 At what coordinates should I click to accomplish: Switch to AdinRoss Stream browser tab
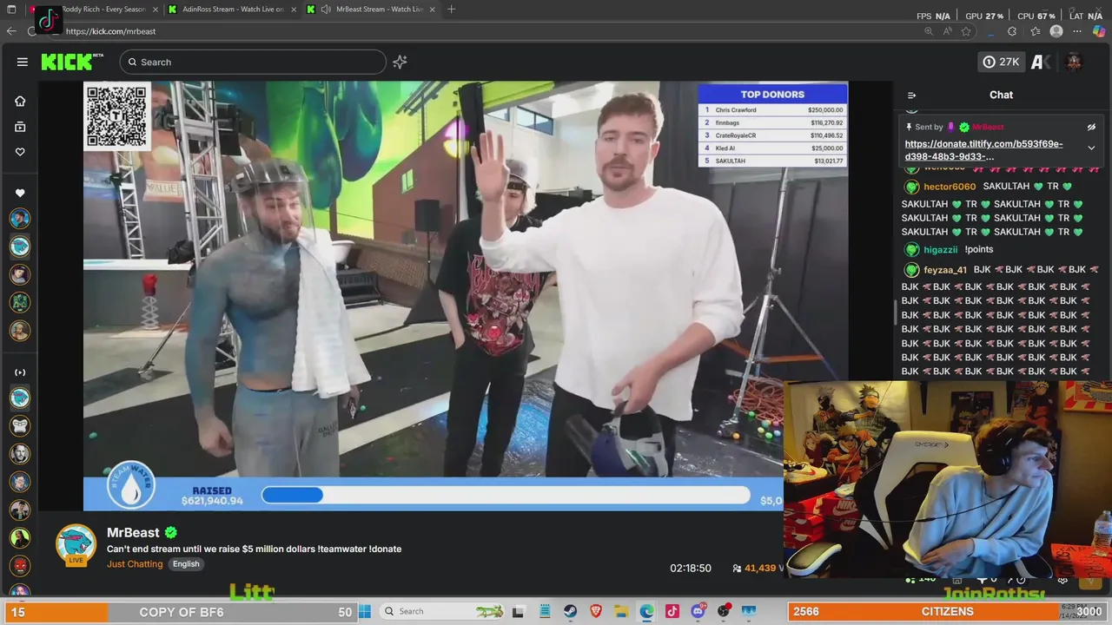click(232, 10)
